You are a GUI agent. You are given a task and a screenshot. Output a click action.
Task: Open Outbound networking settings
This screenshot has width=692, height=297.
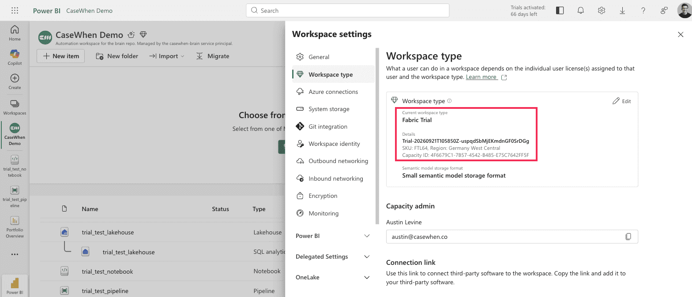pos(333,161)
